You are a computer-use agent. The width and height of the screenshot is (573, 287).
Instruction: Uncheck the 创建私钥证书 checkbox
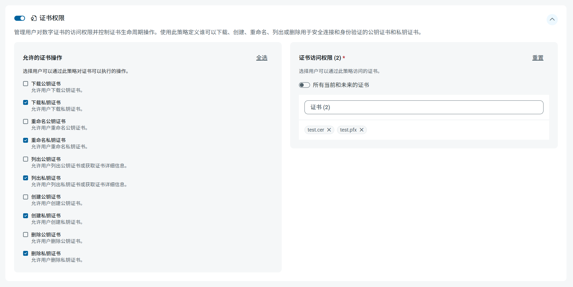coord(26,216)
